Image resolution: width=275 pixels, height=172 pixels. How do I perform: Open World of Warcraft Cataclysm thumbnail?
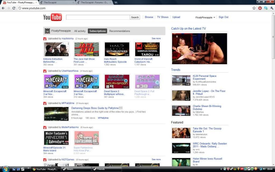(x=147, y=49)
